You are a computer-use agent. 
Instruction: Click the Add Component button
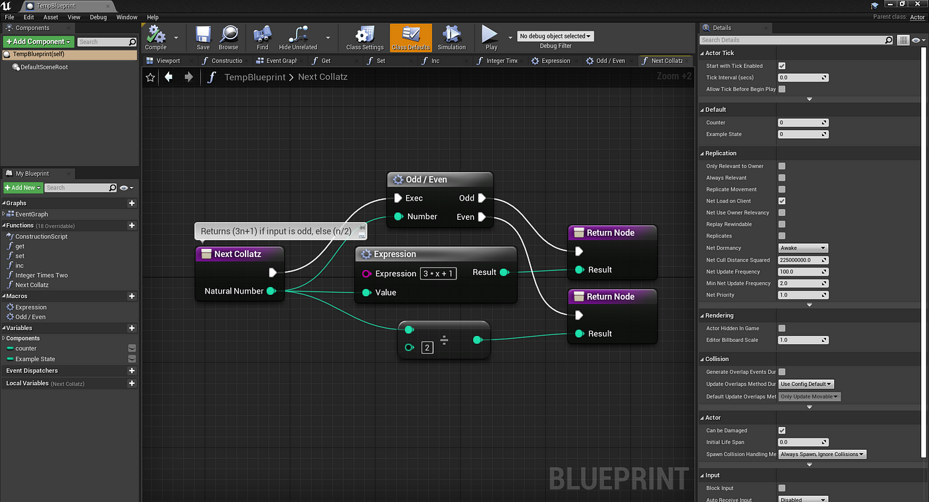tap(38, 41)
